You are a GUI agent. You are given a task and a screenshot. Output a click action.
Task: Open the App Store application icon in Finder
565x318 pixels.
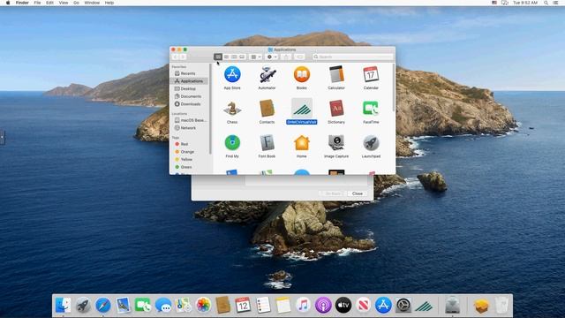232,74
